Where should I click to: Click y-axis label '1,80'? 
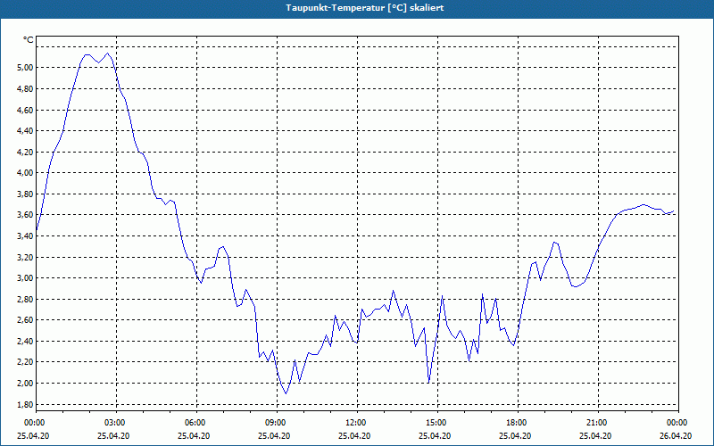pyautogui.click(x=25, y=404)
